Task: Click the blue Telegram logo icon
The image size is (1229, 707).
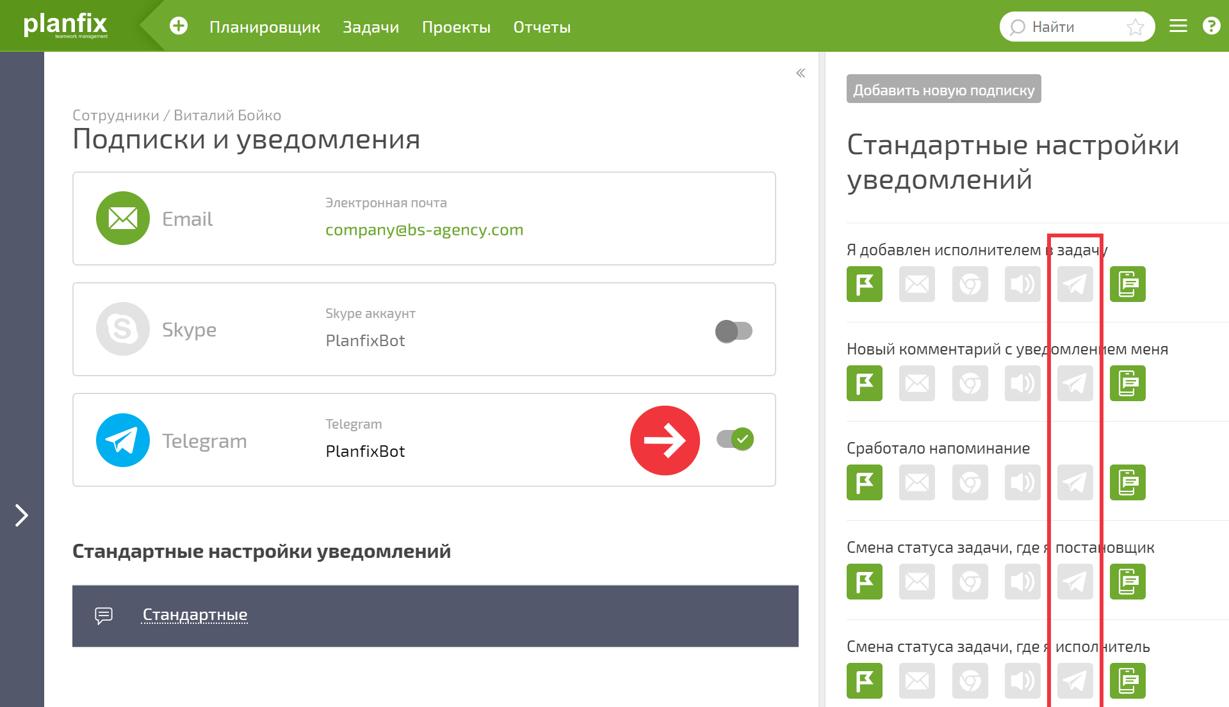Action: point(123,440)
